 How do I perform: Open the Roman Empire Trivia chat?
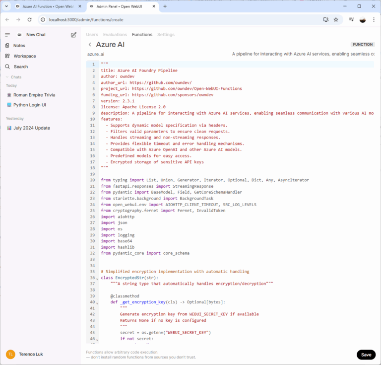[34, 95]
